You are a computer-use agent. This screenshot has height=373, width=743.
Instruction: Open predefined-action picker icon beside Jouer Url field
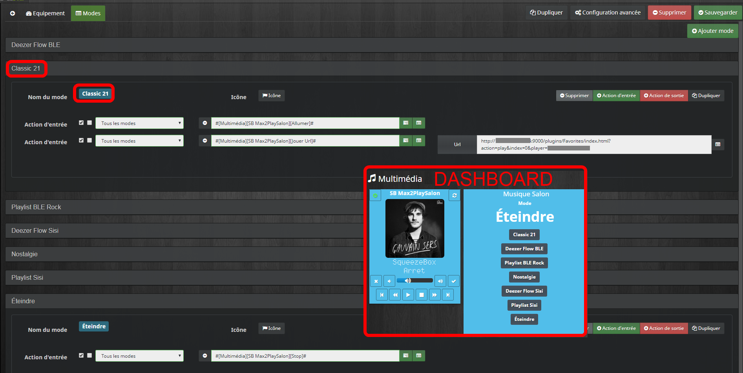pos(406,141)
